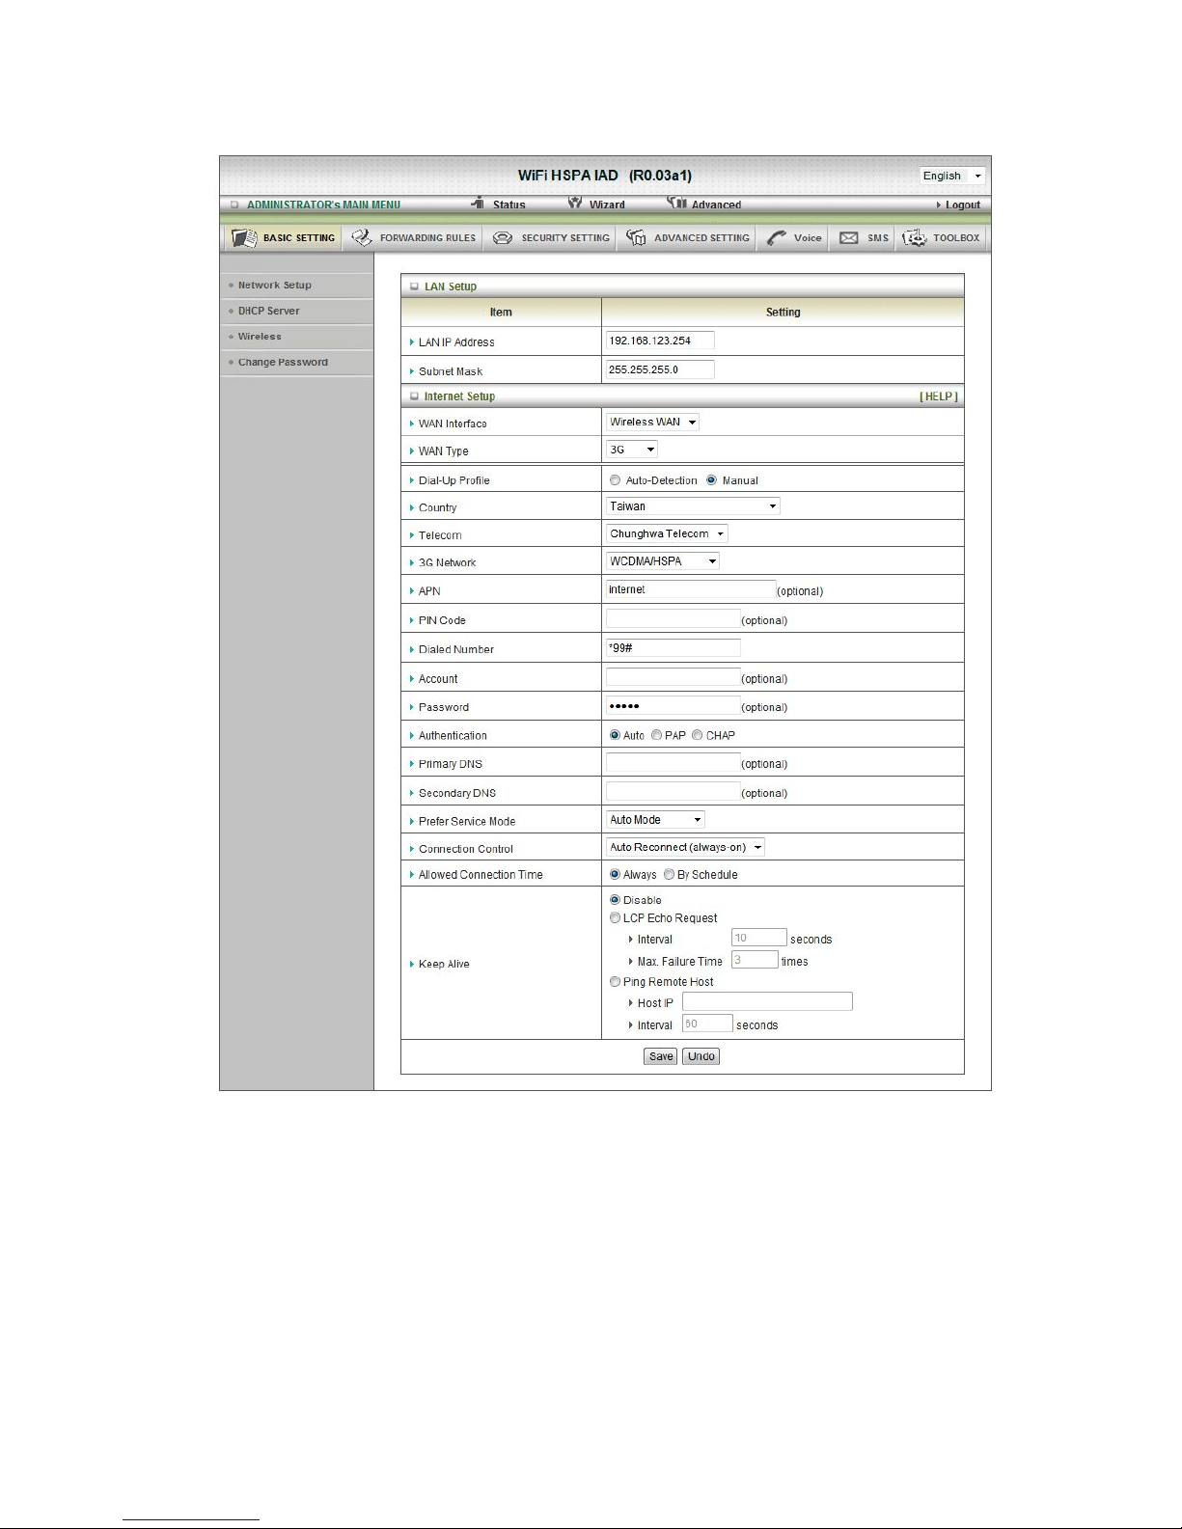Switch to Security Setting tab

pyautogui.click(x=551, y=237)
